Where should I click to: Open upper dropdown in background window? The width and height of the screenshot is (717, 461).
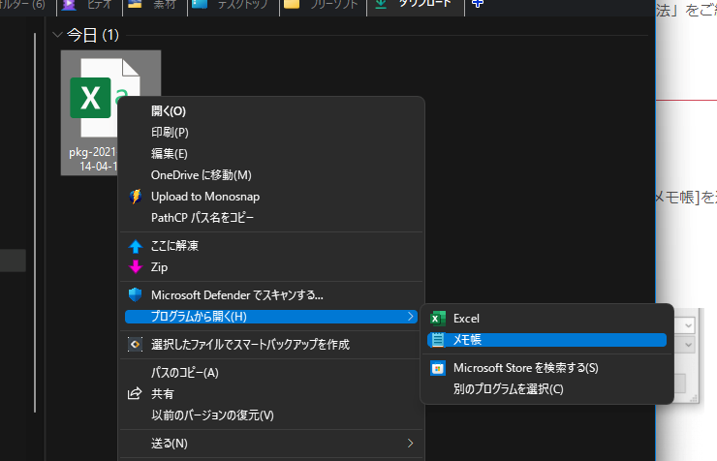point(688,325)
